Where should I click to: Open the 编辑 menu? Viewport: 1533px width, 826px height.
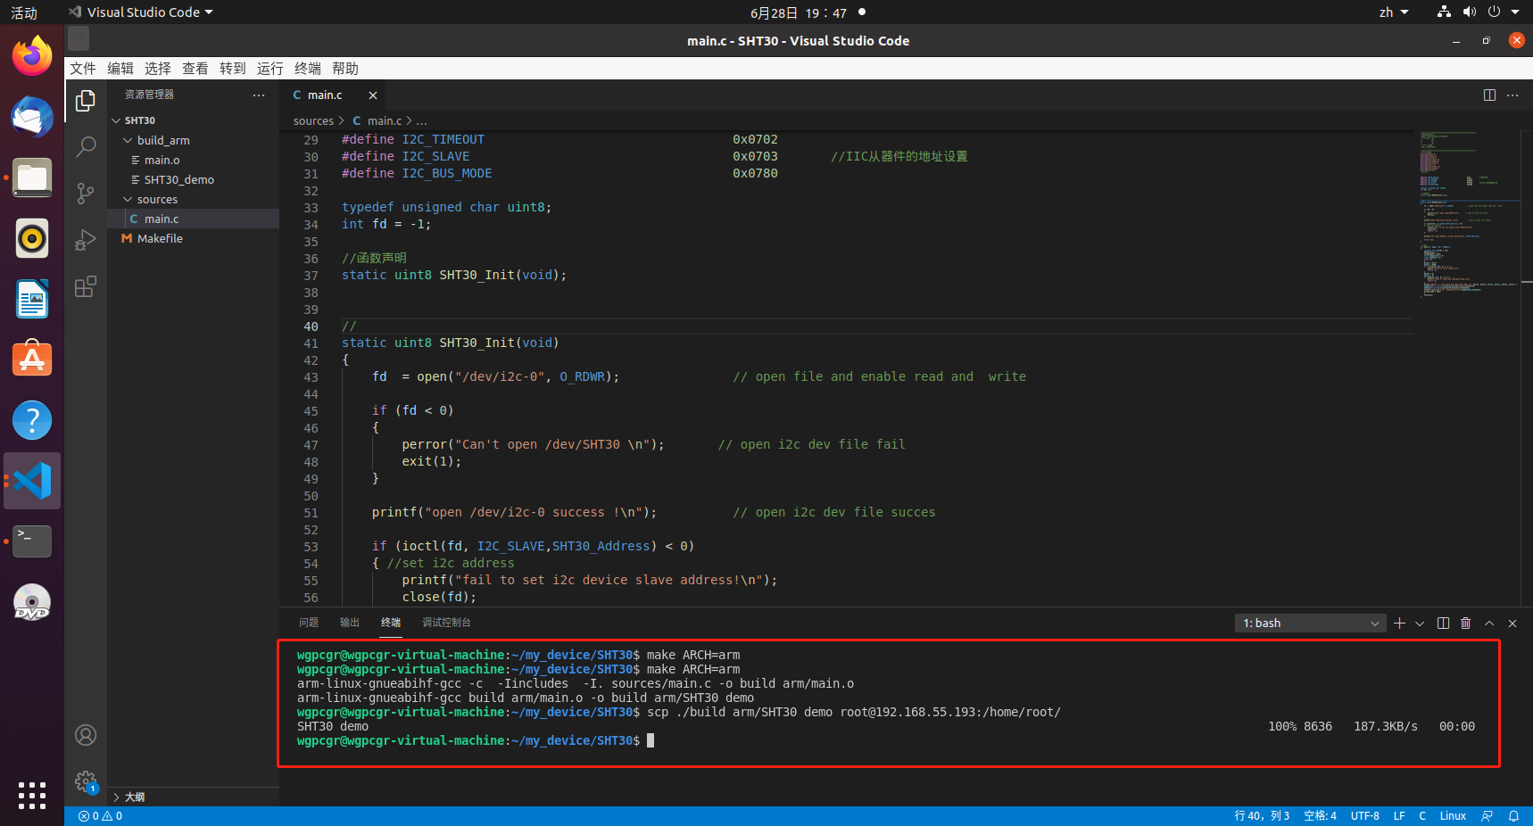pyautogui.click(x=120, y=69)
